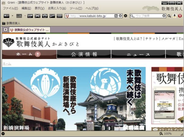This screenshot has width=184, height=137.
Task: Select the 歌舞伎公式ウェブサイト tab
Action: pos(30,30)
